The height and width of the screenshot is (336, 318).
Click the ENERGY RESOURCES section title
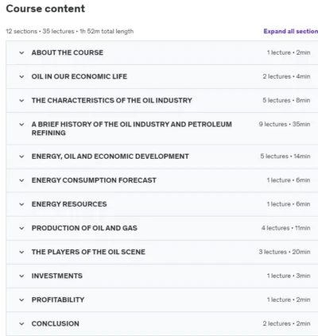point(69,204)
